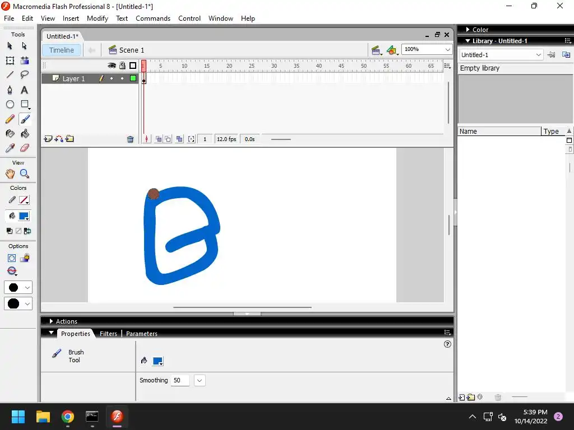Select the Paint Bucket tool
The height and width of the screenshot is (430, 574).
(25, 133)
